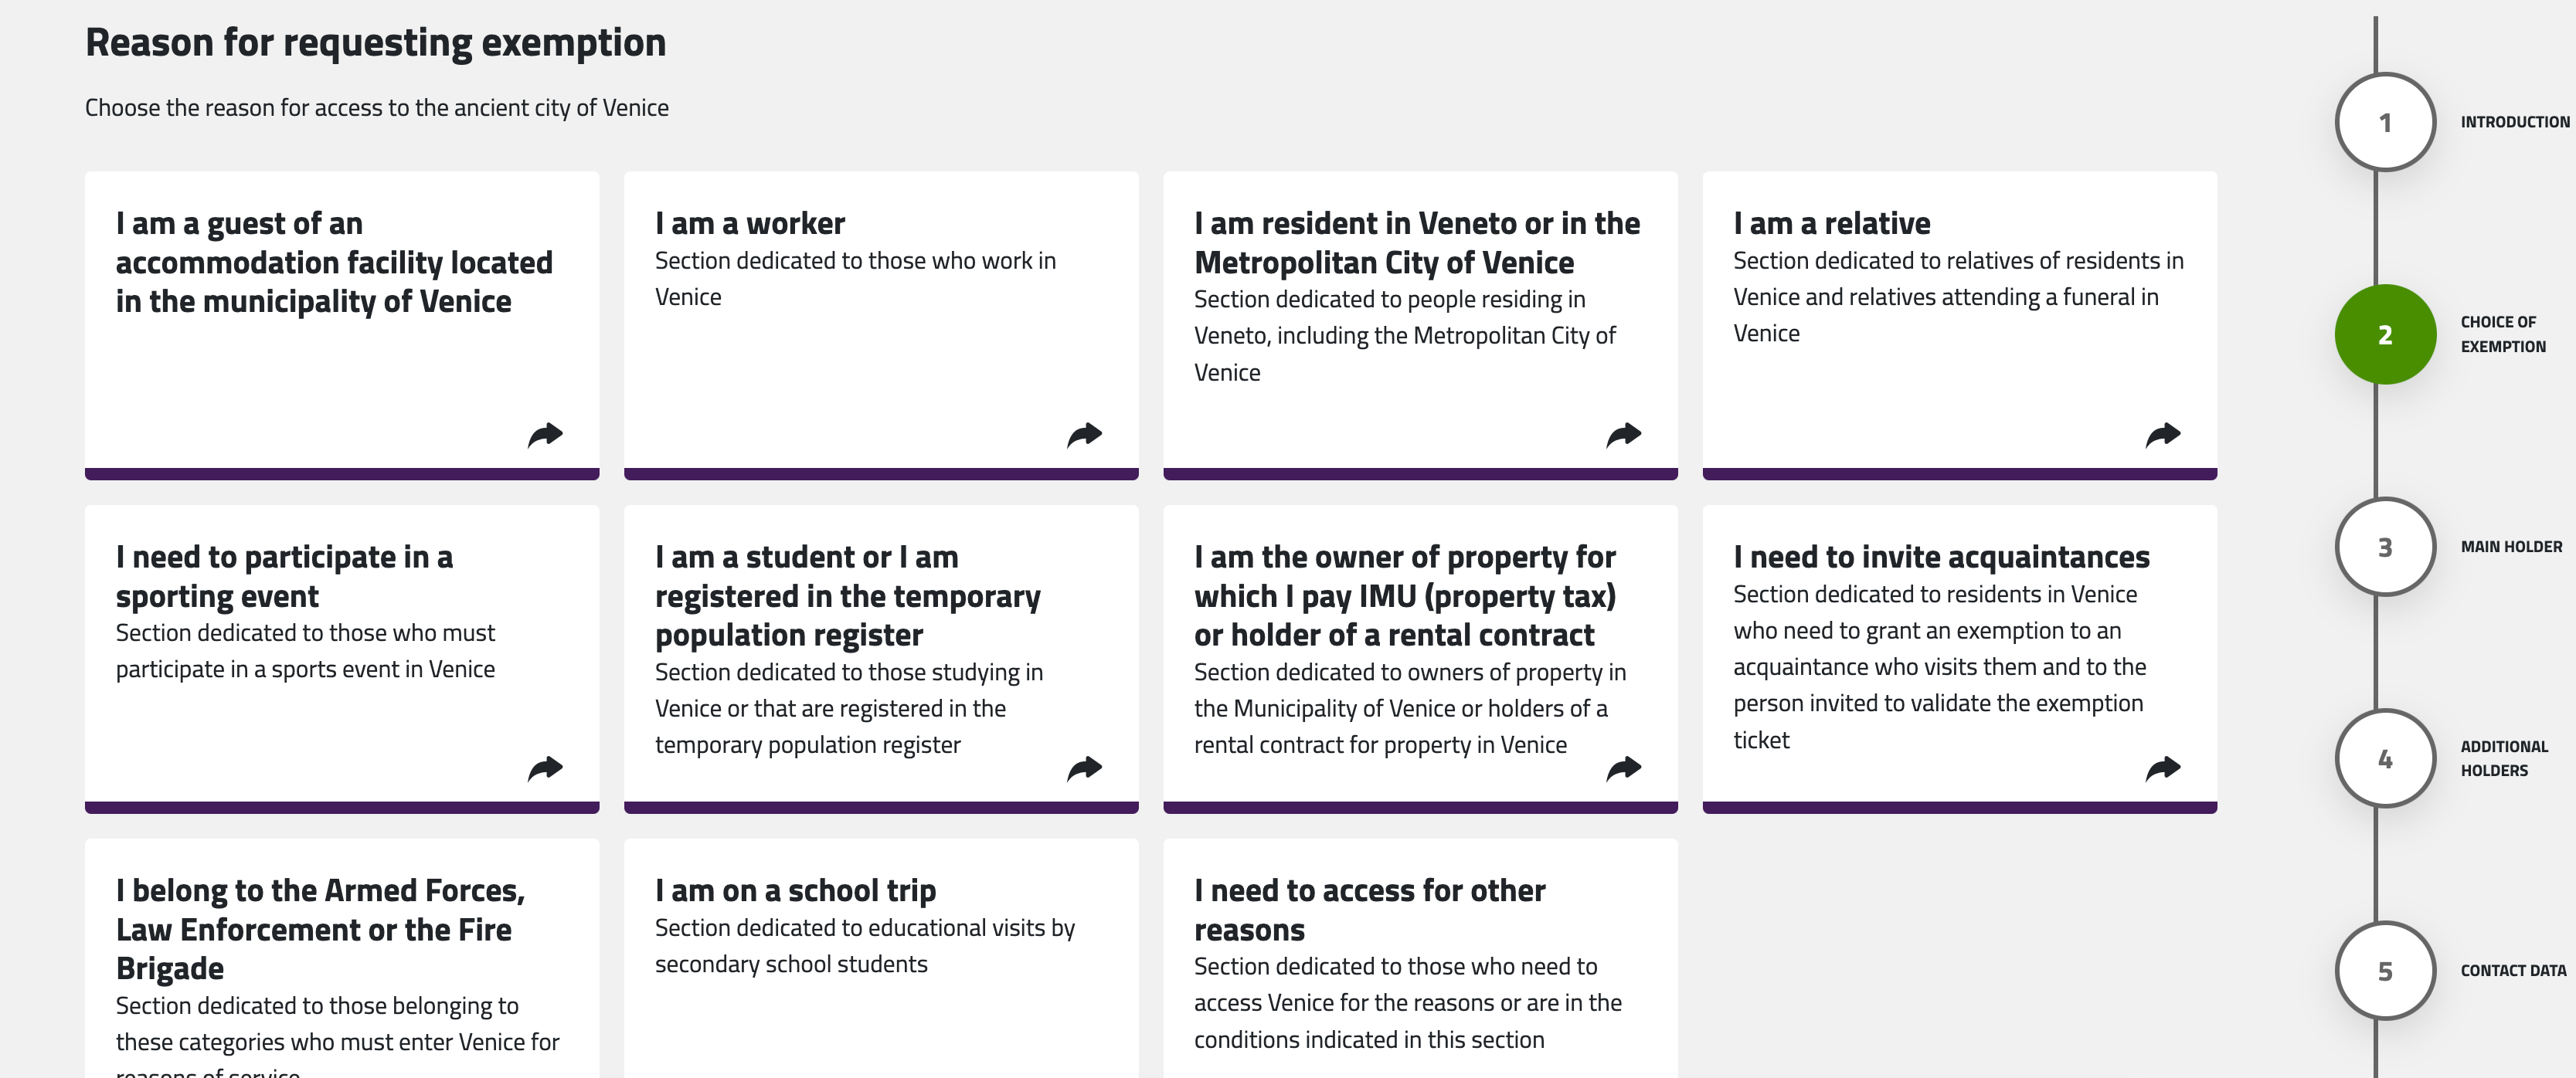Select step 1 Introduction in the progress stepper
The width and height of the screenshot is (2576, 1078).
pos(2385,121)
